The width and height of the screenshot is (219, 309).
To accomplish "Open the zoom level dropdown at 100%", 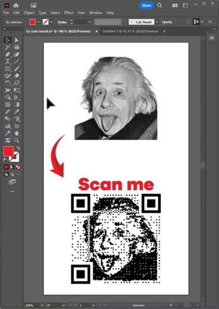I will point(42,305).
